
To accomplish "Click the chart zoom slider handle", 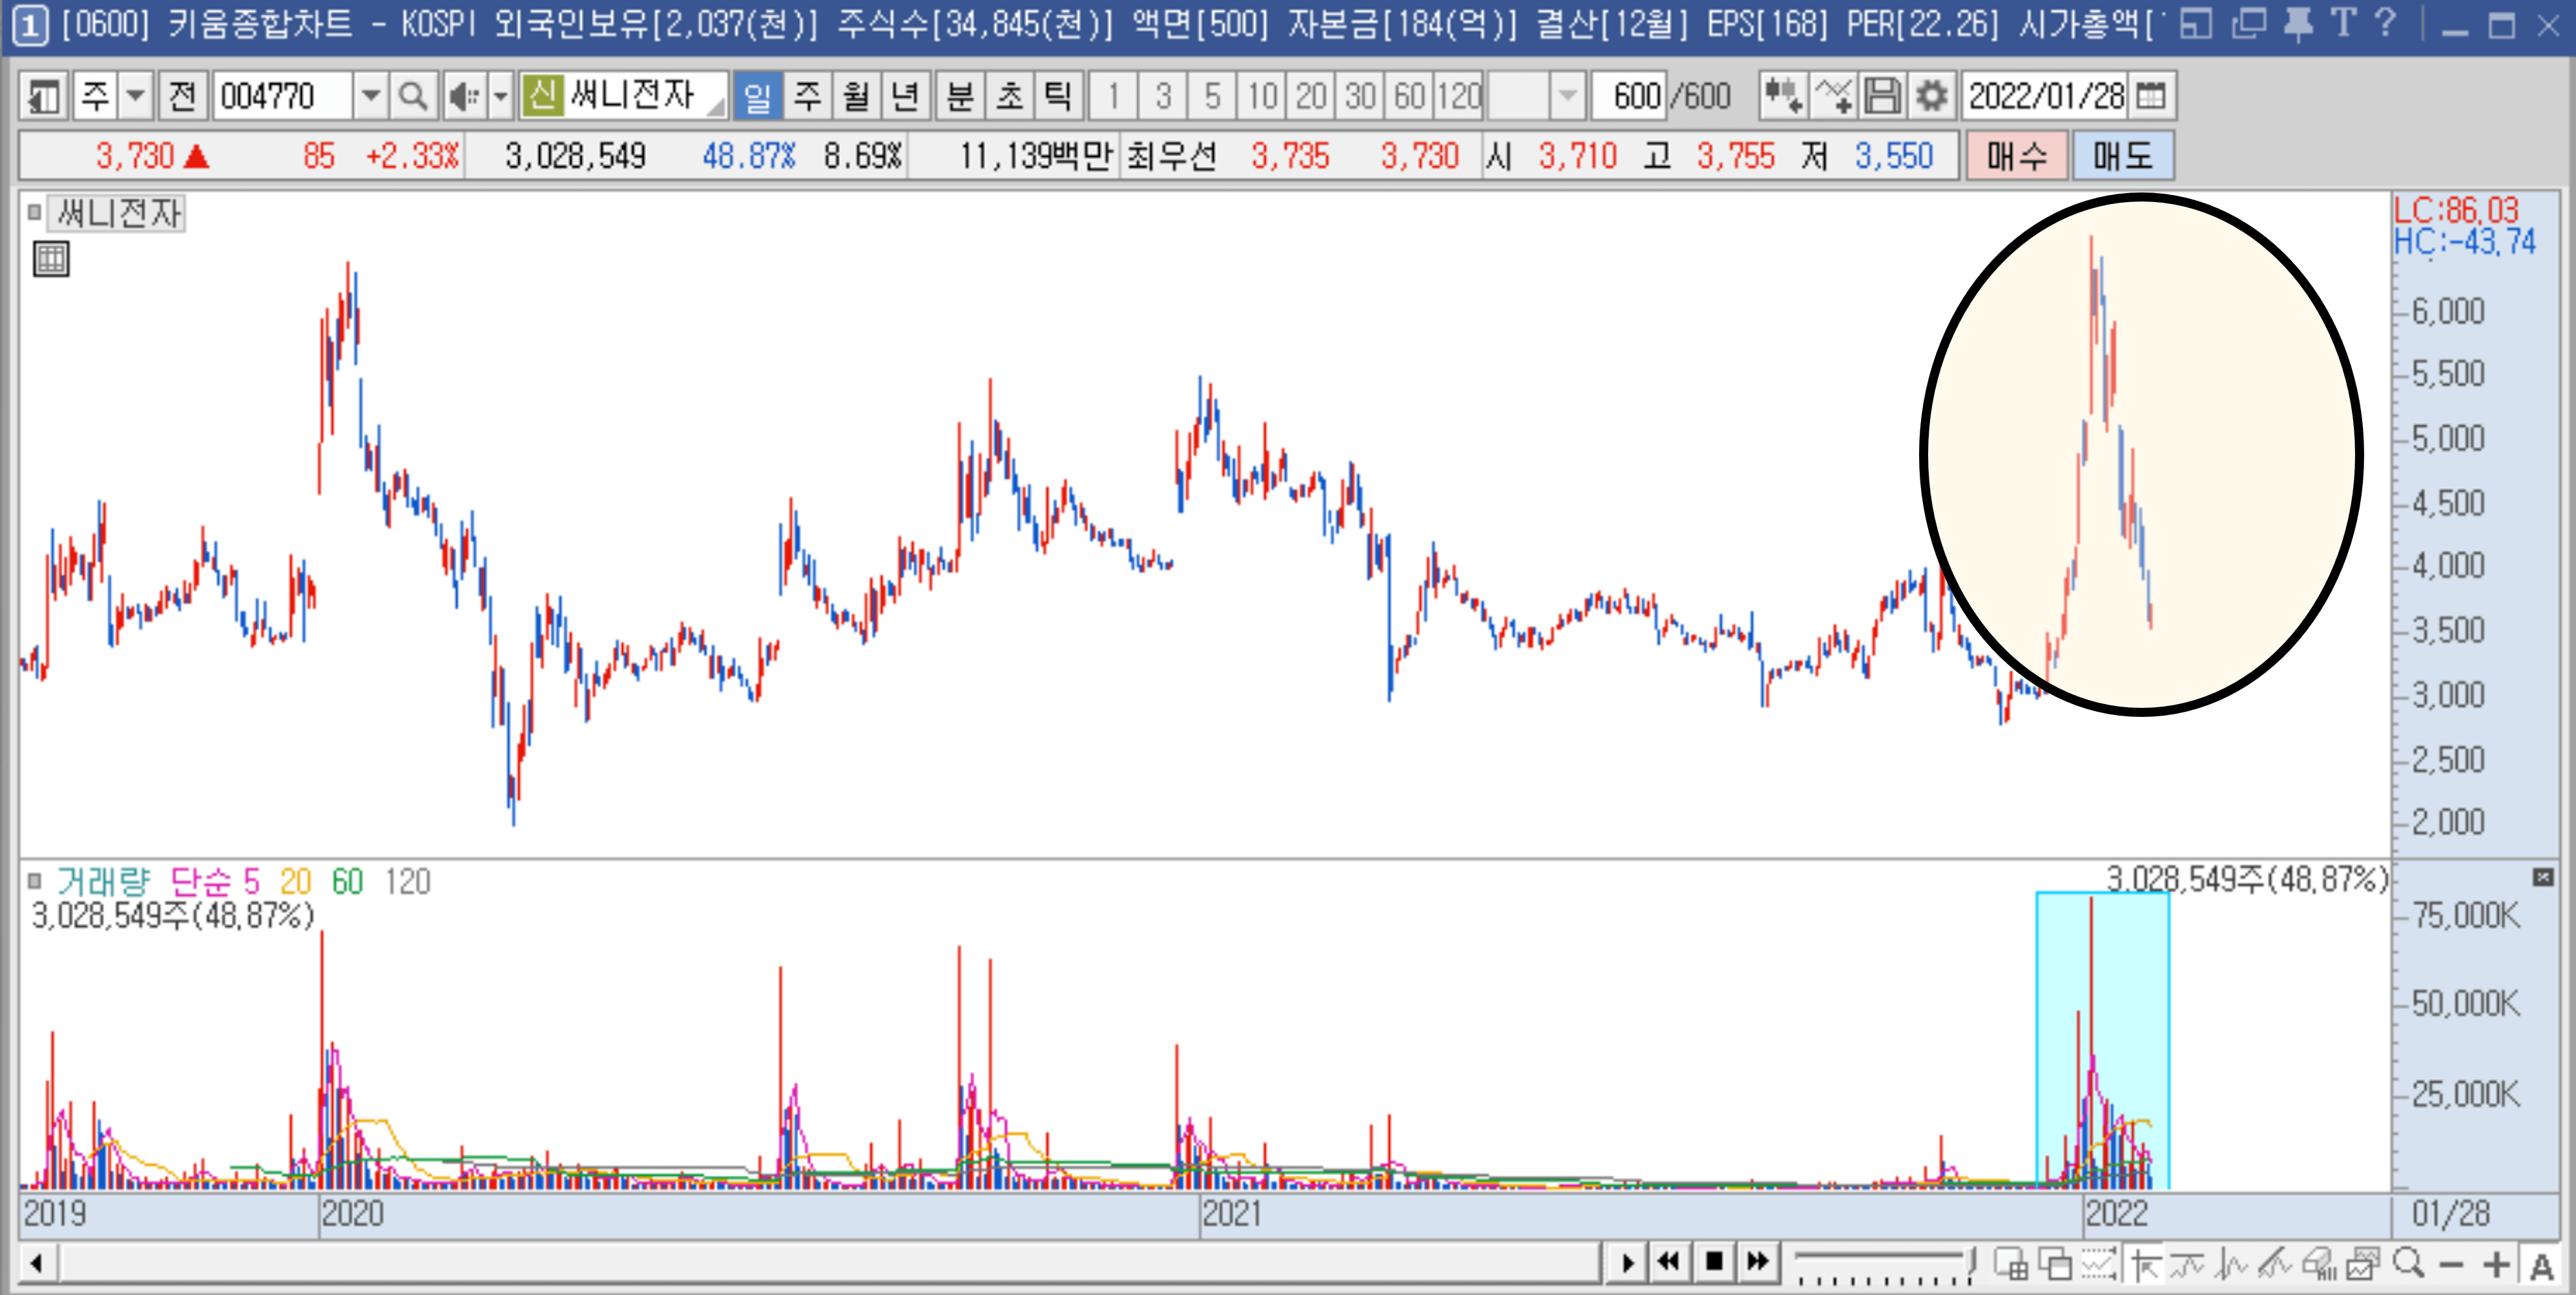I will (x=1970, y=1261).
